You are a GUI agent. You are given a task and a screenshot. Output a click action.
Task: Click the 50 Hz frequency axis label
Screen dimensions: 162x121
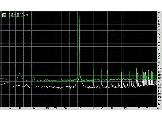pos(19,108)
